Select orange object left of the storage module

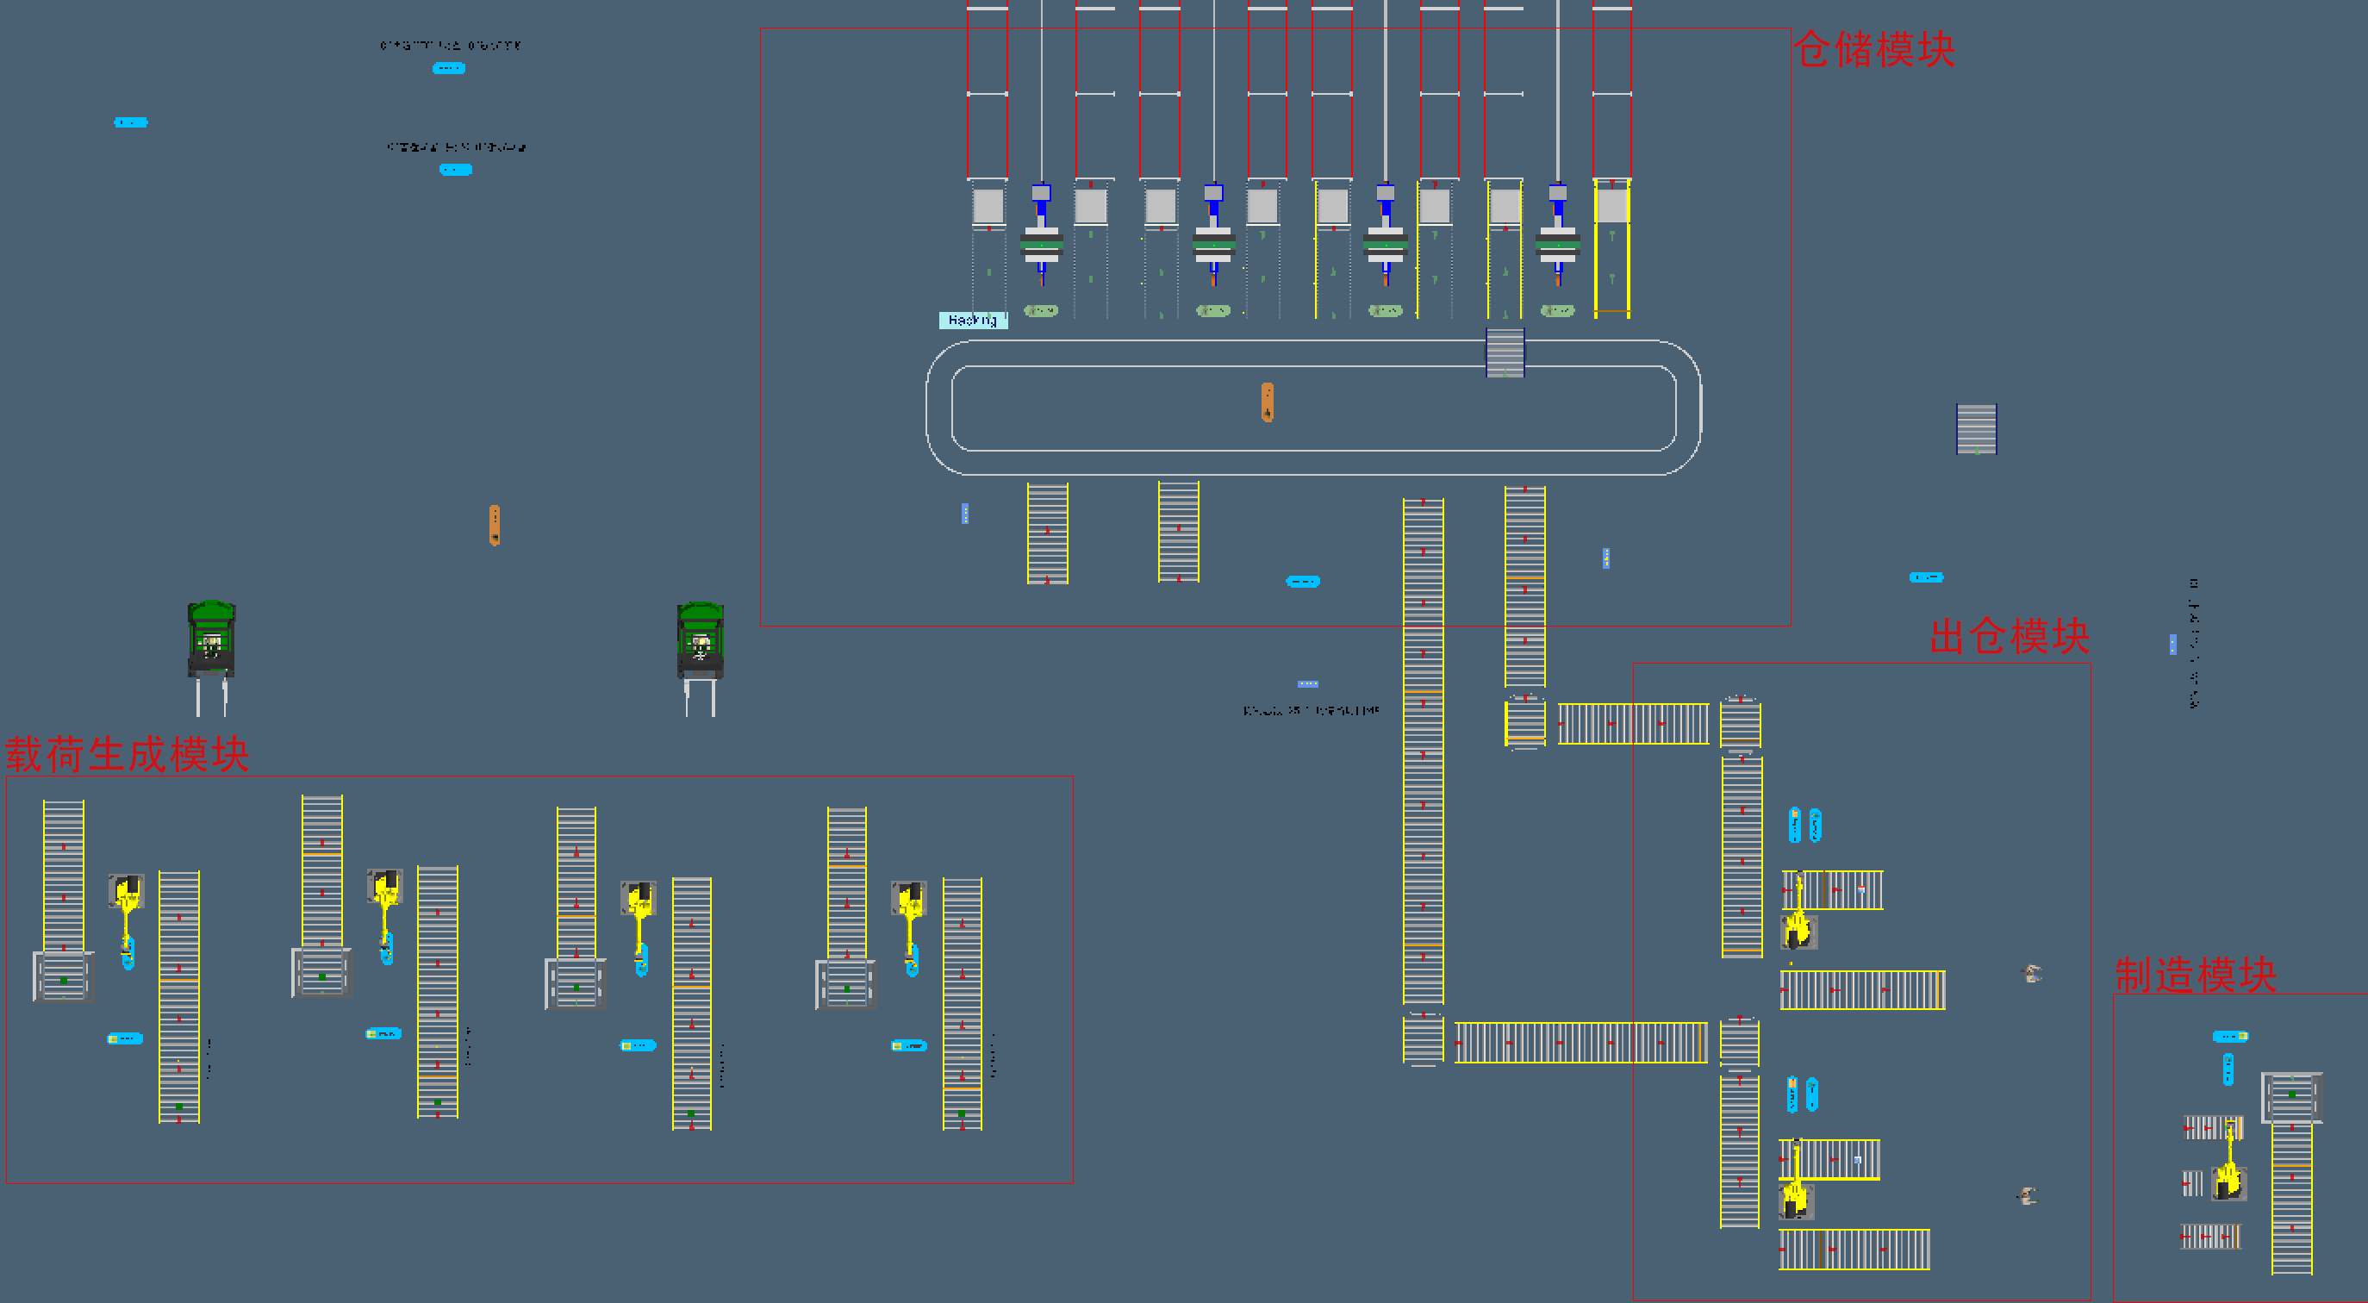point(495,525)
